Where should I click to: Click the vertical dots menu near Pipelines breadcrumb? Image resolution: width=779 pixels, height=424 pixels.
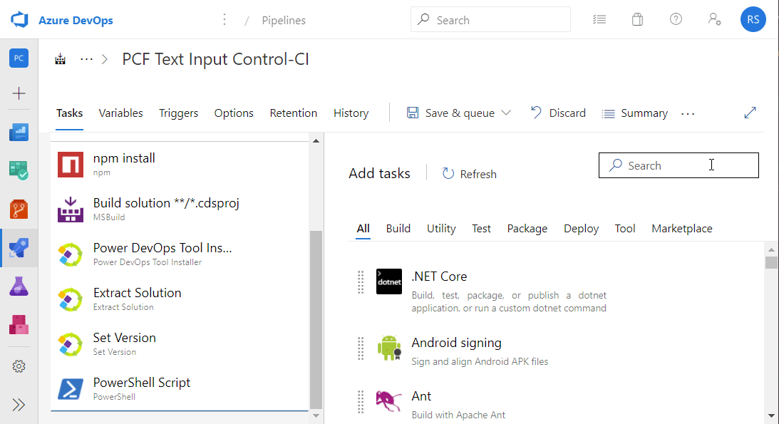(225, 19)
